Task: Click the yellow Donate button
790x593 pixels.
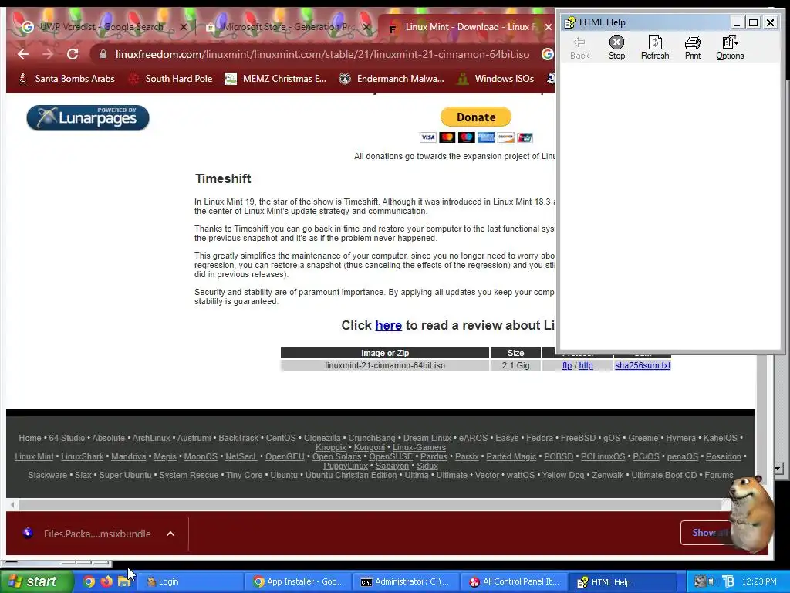Action: pyautogui.click(x=475, y=117)
